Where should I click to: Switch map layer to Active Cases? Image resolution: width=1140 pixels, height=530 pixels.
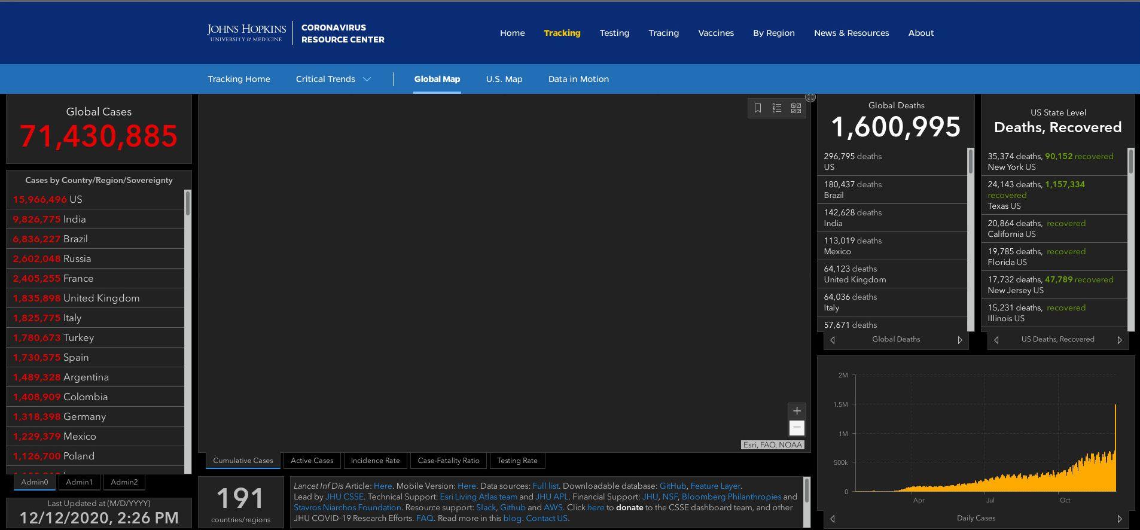tap(312, 461)
